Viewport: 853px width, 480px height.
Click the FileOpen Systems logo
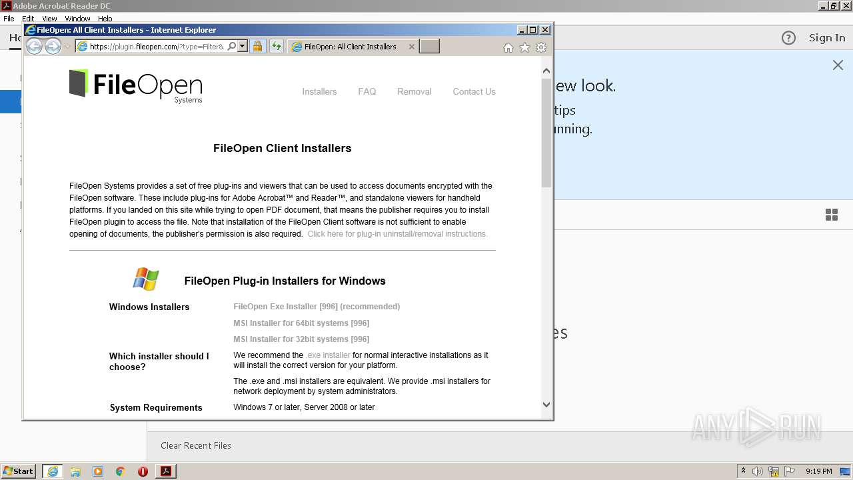[136, 86]
